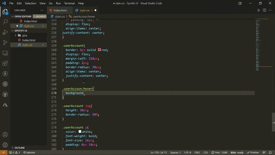This screenshot has height=155, width=275.
Task: Open the Search view
Action: [x=5, y=22]
